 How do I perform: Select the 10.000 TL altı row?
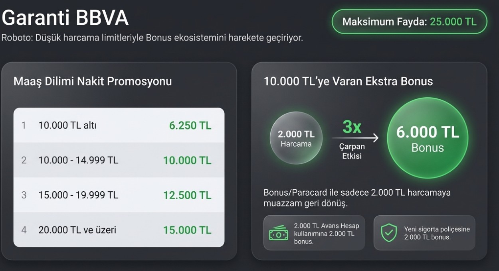click(x=119, y=126)
